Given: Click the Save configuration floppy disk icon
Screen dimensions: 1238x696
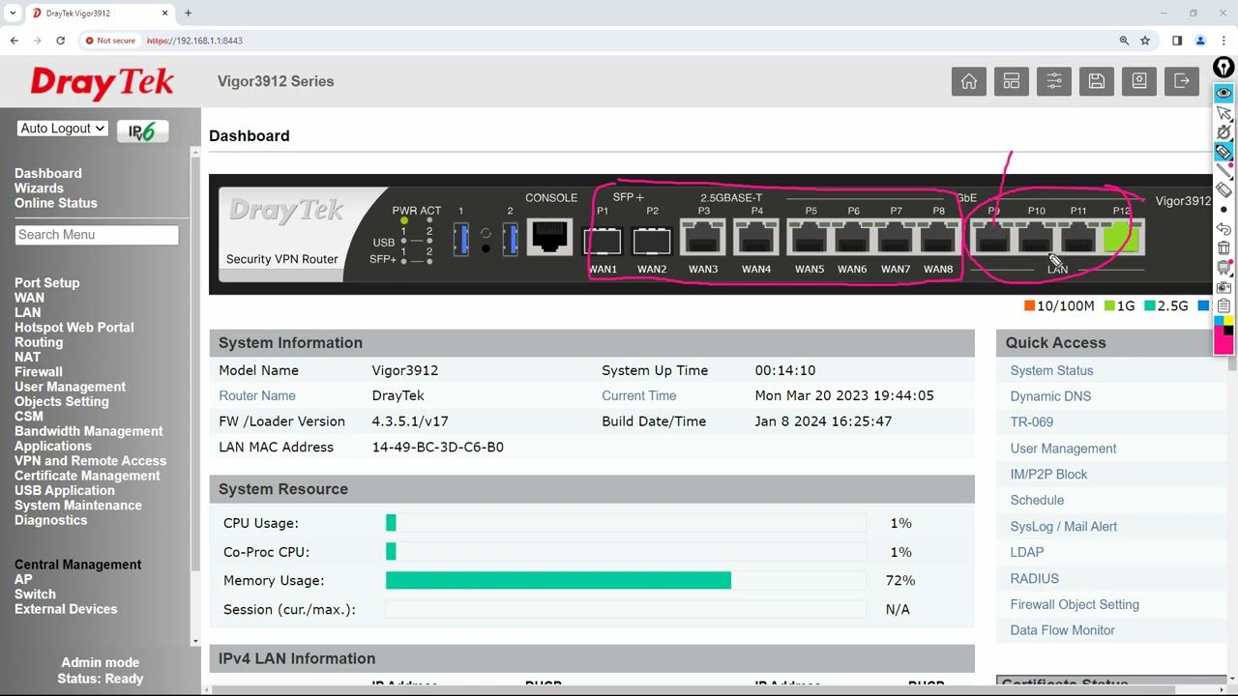Looking at the screenshot, I should pyautogui.click(x=1096, y=81).
